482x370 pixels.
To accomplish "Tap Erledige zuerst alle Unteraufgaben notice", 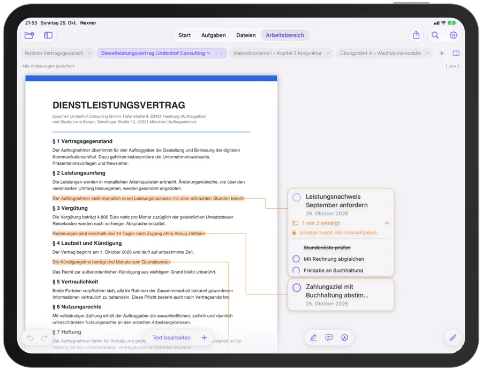I will (338, 232).
